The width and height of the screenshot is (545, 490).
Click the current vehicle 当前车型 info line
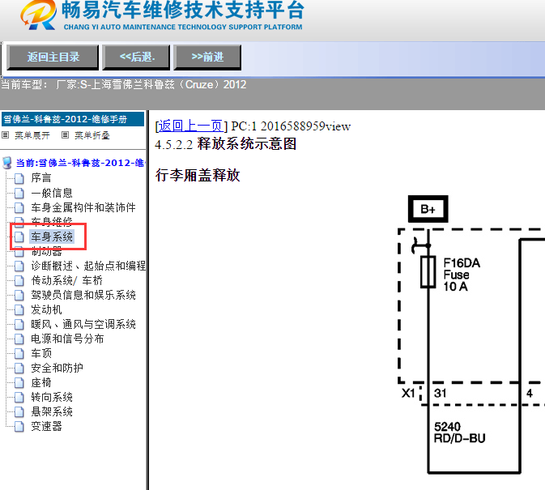[124, 84]
